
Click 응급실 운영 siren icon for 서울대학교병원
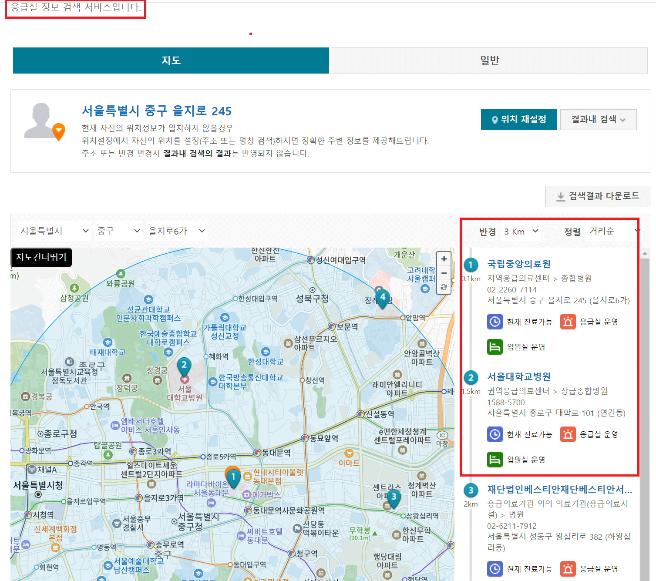568,434
